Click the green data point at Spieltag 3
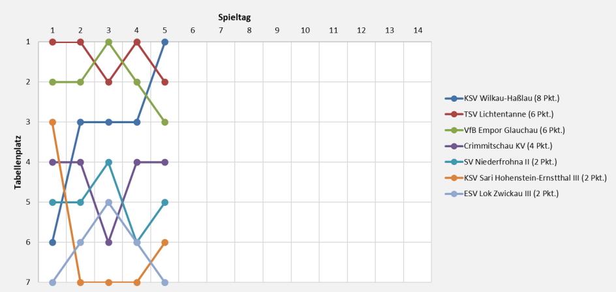Screen dimensions: 616x292 pyautogui.click(x=109, y=42)
